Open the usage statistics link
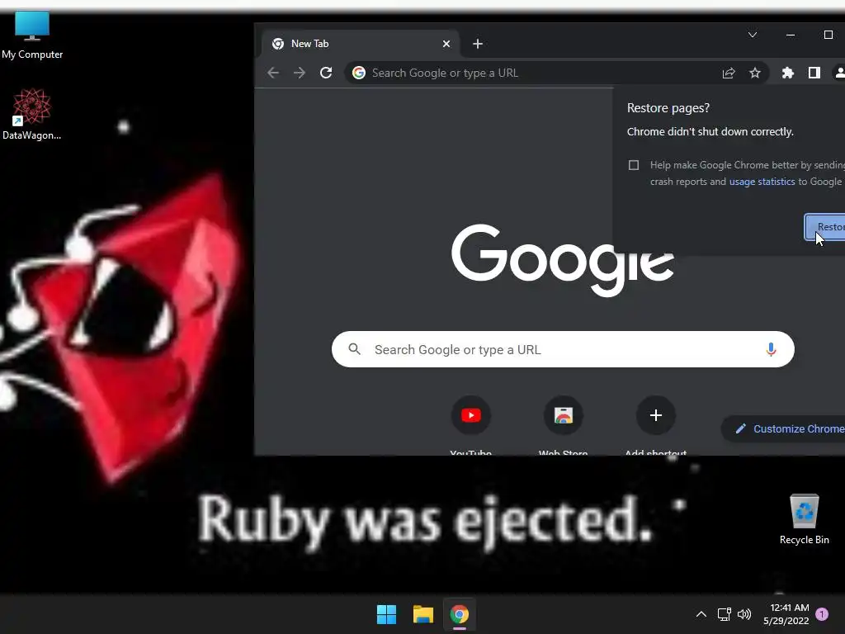The width and height of the screenshot is (845, 634). pos(762,182)
